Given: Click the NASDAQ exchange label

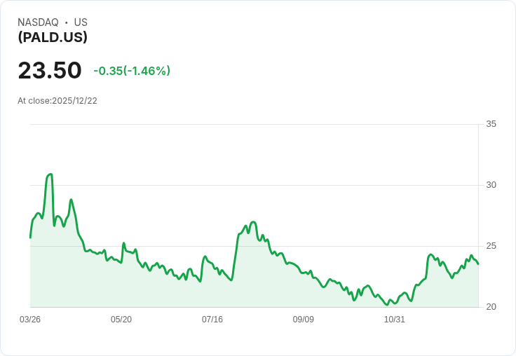Looking at the screenshot, I should click(x=38, y=22).
